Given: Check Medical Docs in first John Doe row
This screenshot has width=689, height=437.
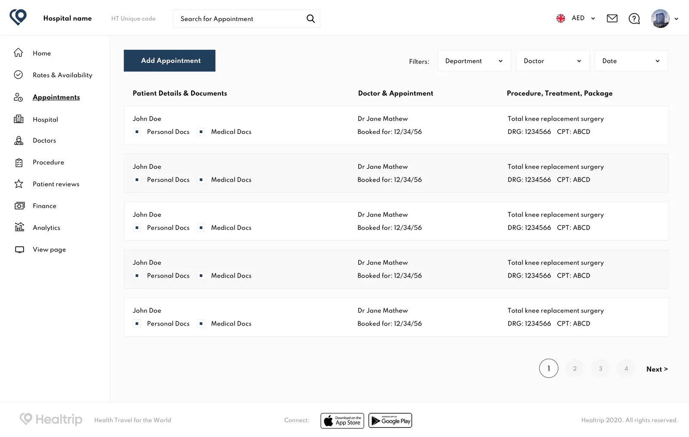Looking at the screenshot, I should click(201, 132).
